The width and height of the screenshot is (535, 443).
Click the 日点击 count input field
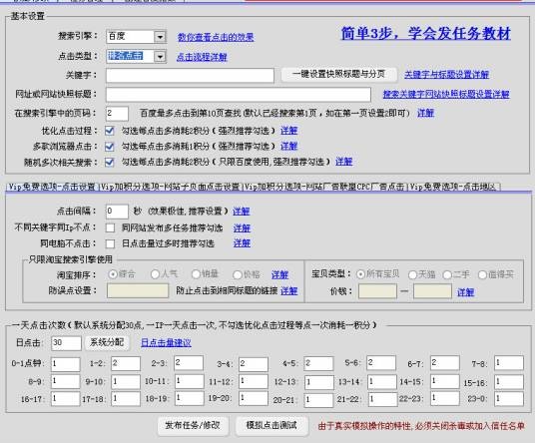[66, 343]
